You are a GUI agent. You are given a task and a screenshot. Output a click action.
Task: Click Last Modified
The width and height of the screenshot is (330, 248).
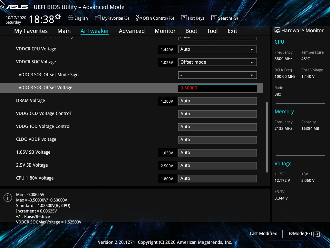[264, 234]
